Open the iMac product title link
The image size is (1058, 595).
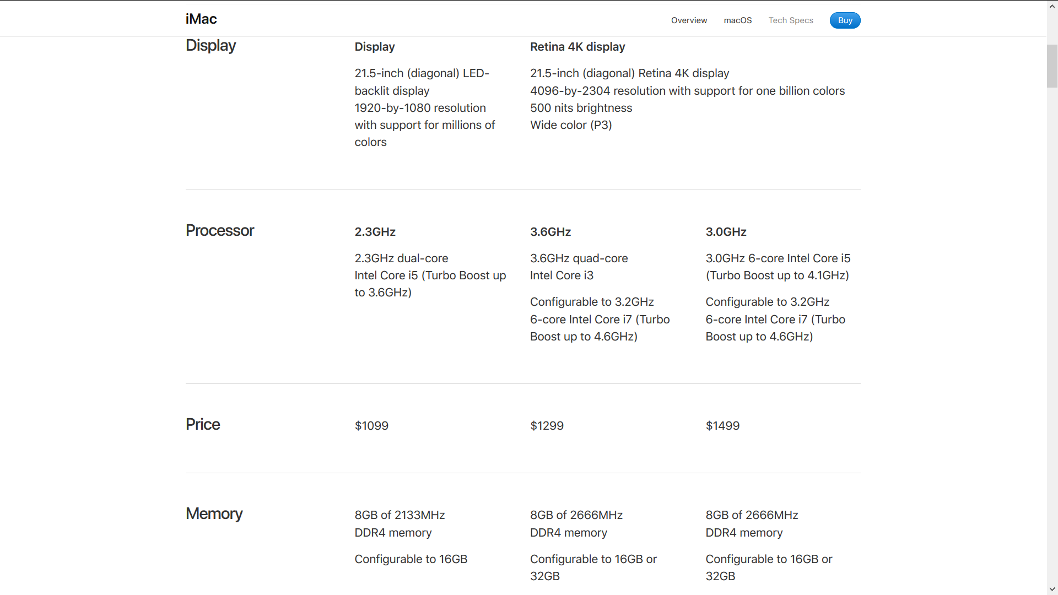coord(201,19)
